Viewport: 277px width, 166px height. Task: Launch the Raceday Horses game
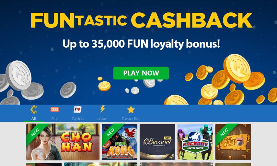tap(195, 142)
